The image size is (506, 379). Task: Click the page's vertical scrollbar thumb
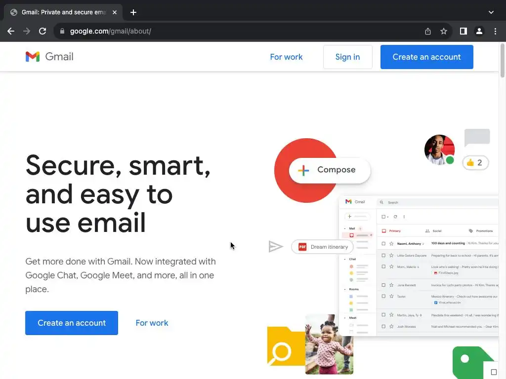click(x=503, y=60)
